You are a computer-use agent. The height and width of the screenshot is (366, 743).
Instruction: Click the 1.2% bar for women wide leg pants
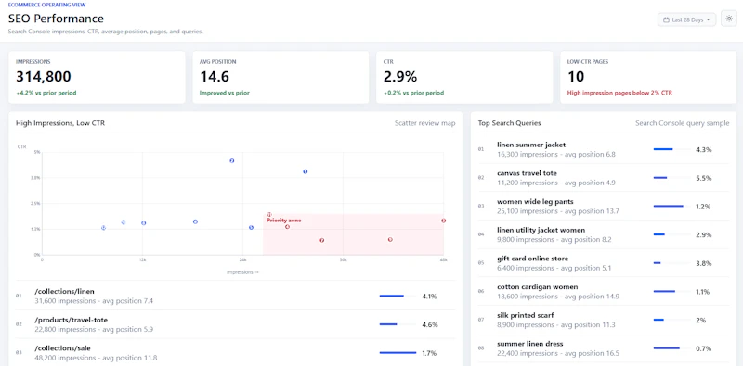[671, 207]
